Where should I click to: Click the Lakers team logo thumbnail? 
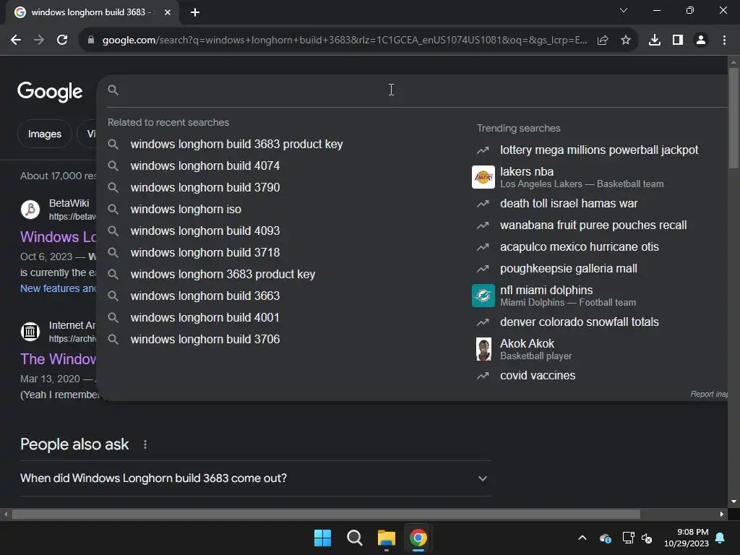483,177
